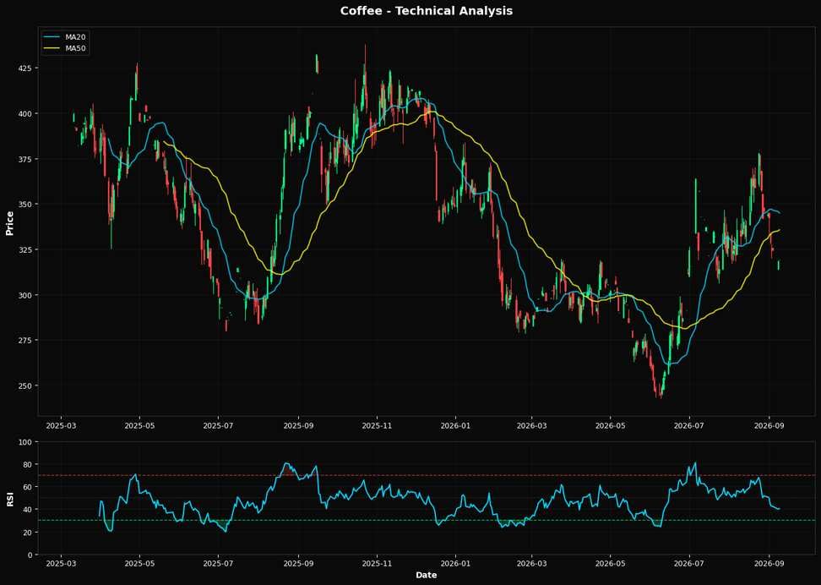
Task: Select 2025-11 on the RSI chart axis
Action: (377, 564)
